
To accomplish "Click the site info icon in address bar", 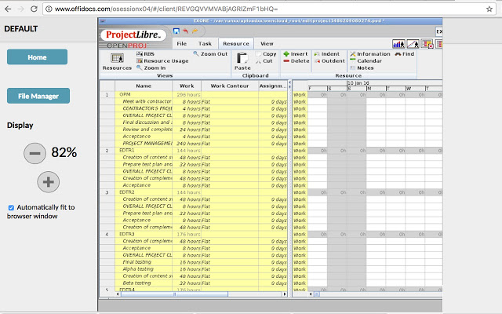I will point(49,9).
